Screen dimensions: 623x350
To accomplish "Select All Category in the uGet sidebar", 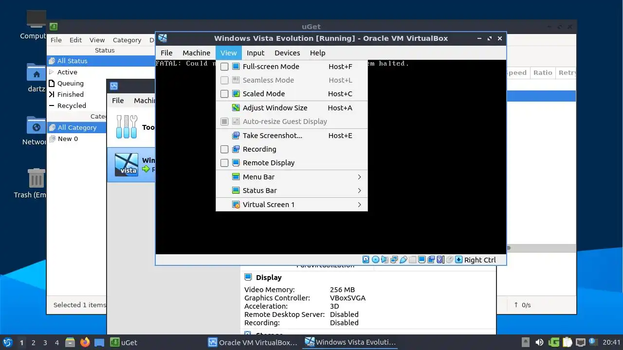I will click(77, 127).
